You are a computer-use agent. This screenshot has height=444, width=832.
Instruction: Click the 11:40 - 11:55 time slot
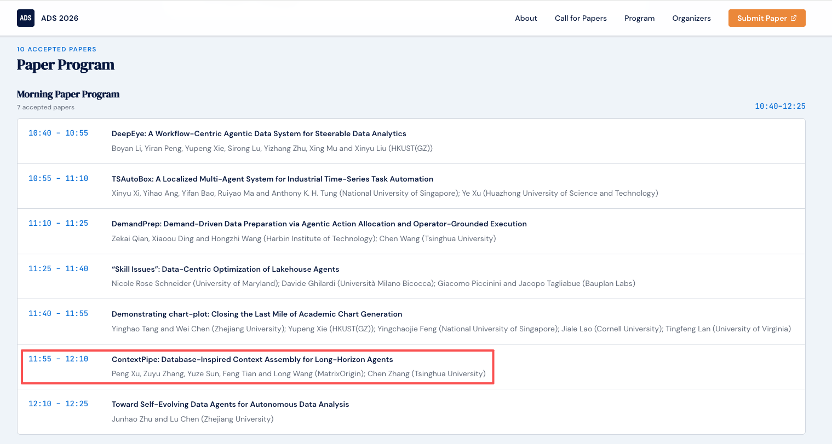[58, 313]
